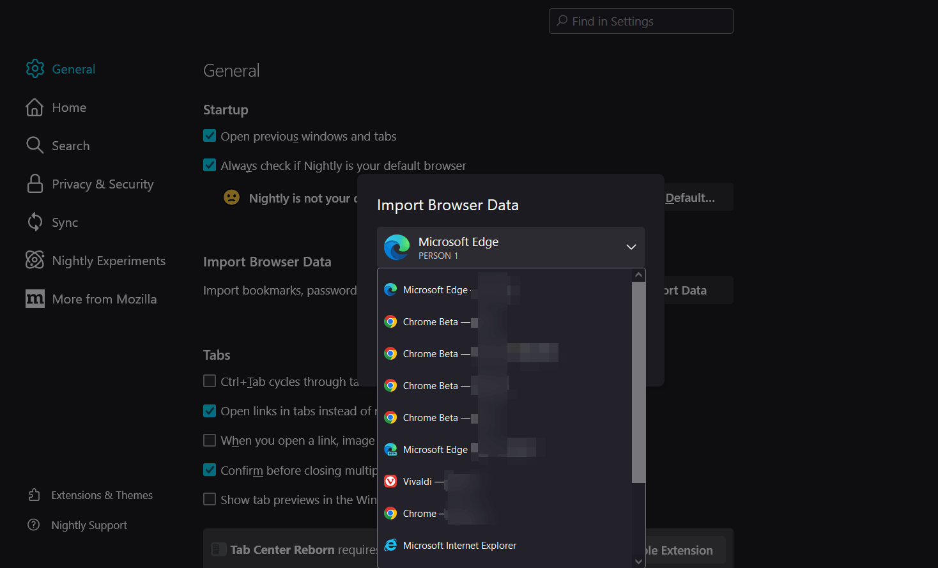Image resolution: width=938 pixels, height=568 pixels.
Task: Enable "Ctrl+Tab cycles through" checkbox
Action: pyautogui.click(x=210, y=381)
